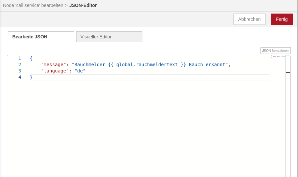Select line number 2 in the gutter
Screen dimensions: 298x177
pyautogui.click(x=20, y=65)
